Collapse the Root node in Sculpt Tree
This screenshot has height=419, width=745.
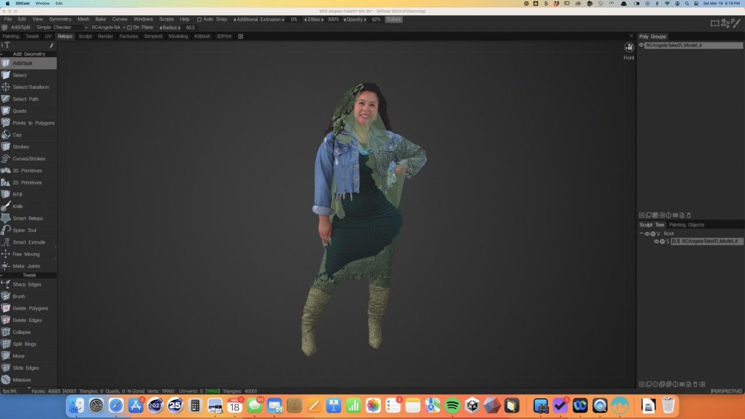[x=641, y=233]
